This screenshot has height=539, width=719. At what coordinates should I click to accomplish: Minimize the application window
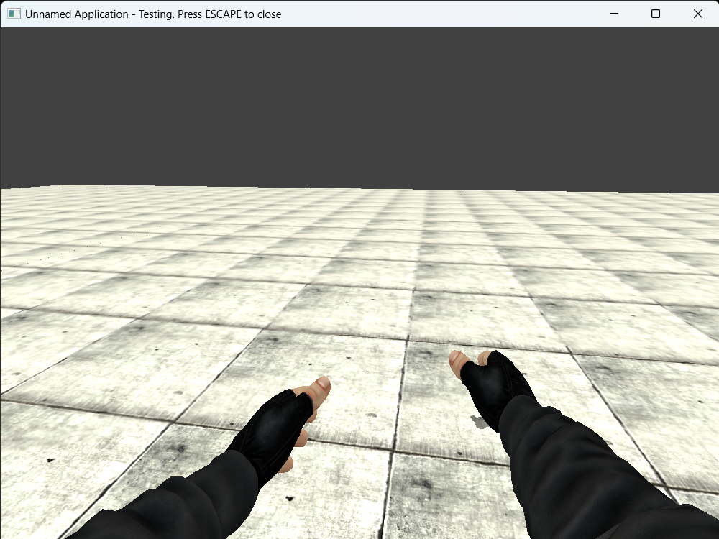[x=615, y=14]
